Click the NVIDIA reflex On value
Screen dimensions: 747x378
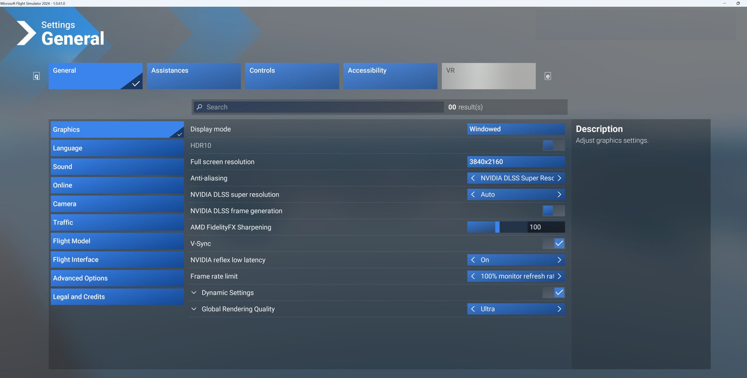(x=485, y=260)
